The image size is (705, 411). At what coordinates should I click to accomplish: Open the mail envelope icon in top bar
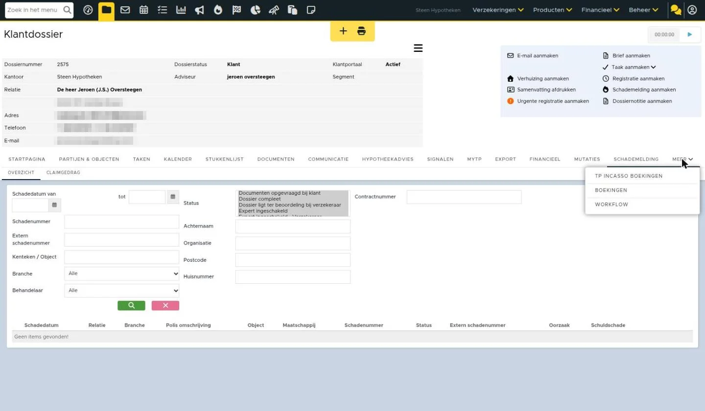(x=125, y=10)
